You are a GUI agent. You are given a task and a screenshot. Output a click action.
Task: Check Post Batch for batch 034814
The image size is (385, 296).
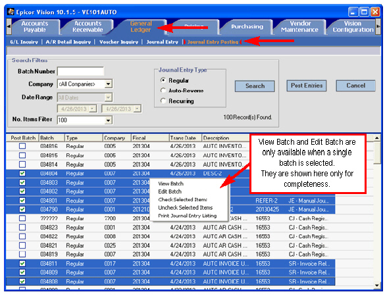coord(22,164)
